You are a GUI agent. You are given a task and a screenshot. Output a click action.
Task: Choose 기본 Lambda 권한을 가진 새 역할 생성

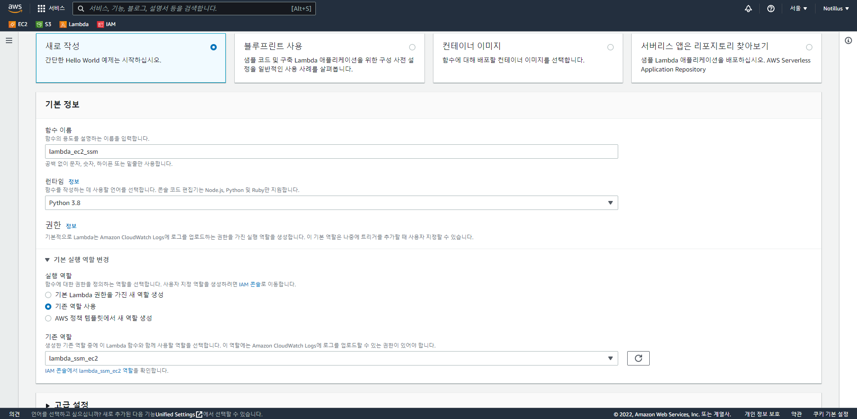pos(48,295)
